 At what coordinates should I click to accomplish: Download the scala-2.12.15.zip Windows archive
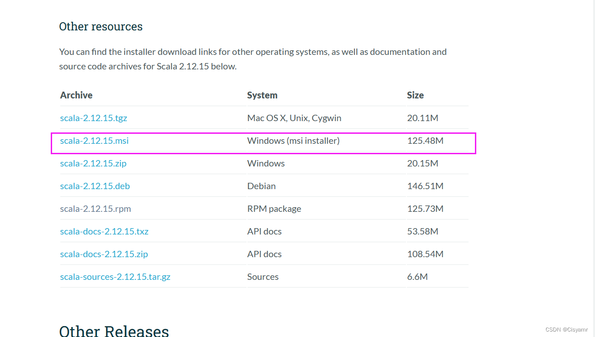[93, 163]
